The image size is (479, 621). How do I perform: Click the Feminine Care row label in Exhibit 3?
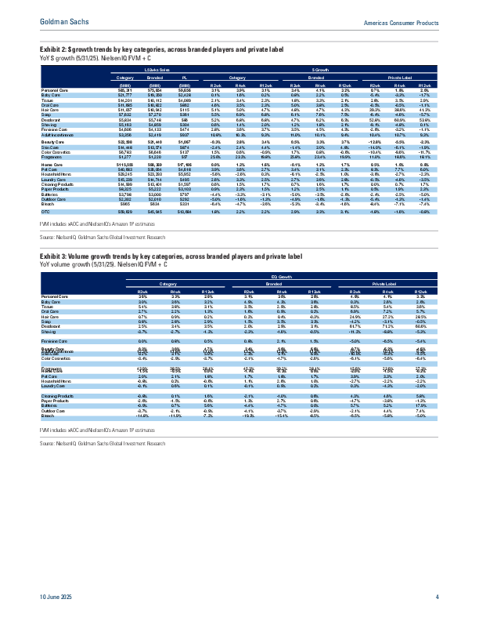(x=54, y=341)
